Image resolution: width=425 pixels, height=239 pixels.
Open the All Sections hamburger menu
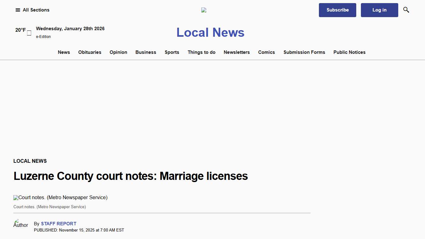(17, 10)
